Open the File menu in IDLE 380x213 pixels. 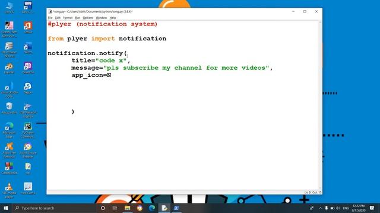[x=50, y=18]
